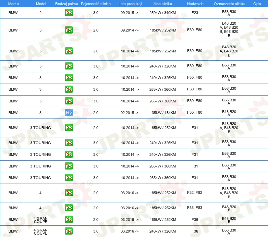Click '2.0' engine size in the hybrid row
Viewport: 268px width, 237px height.
(96, 113)
